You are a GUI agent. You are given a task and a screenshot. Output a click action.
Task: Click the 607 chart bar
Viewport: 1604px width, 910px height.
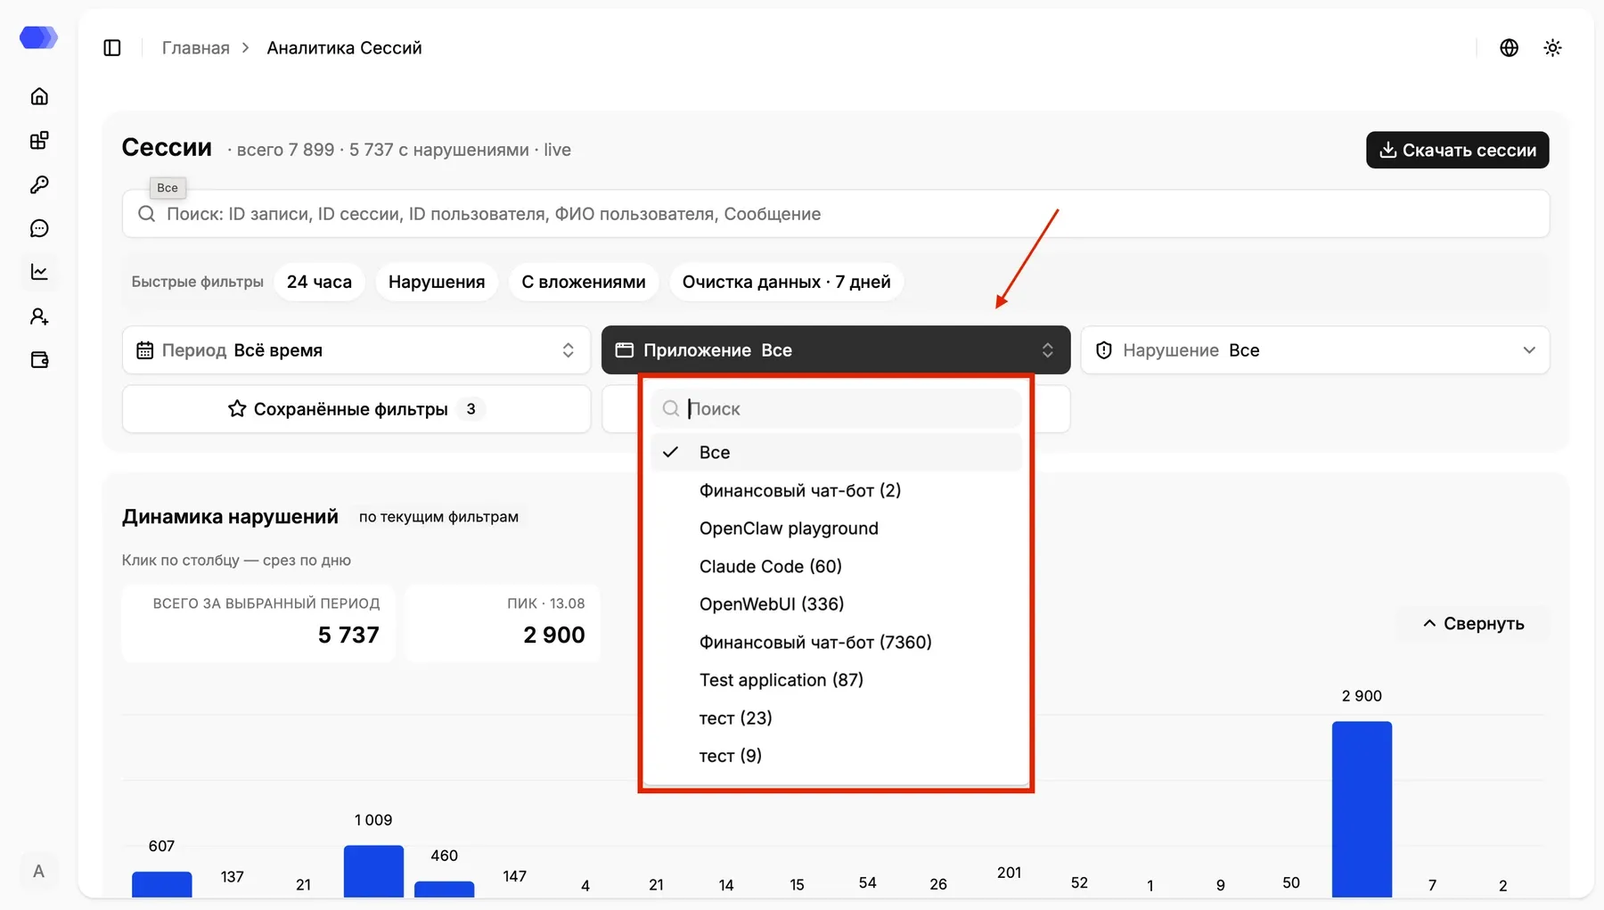161,883
